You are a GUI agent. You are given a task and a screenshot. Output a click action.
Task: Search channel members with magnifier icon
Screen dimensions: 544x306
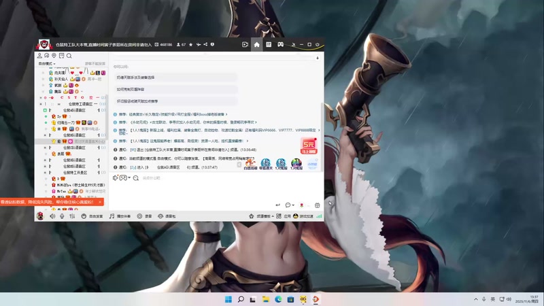69,56
